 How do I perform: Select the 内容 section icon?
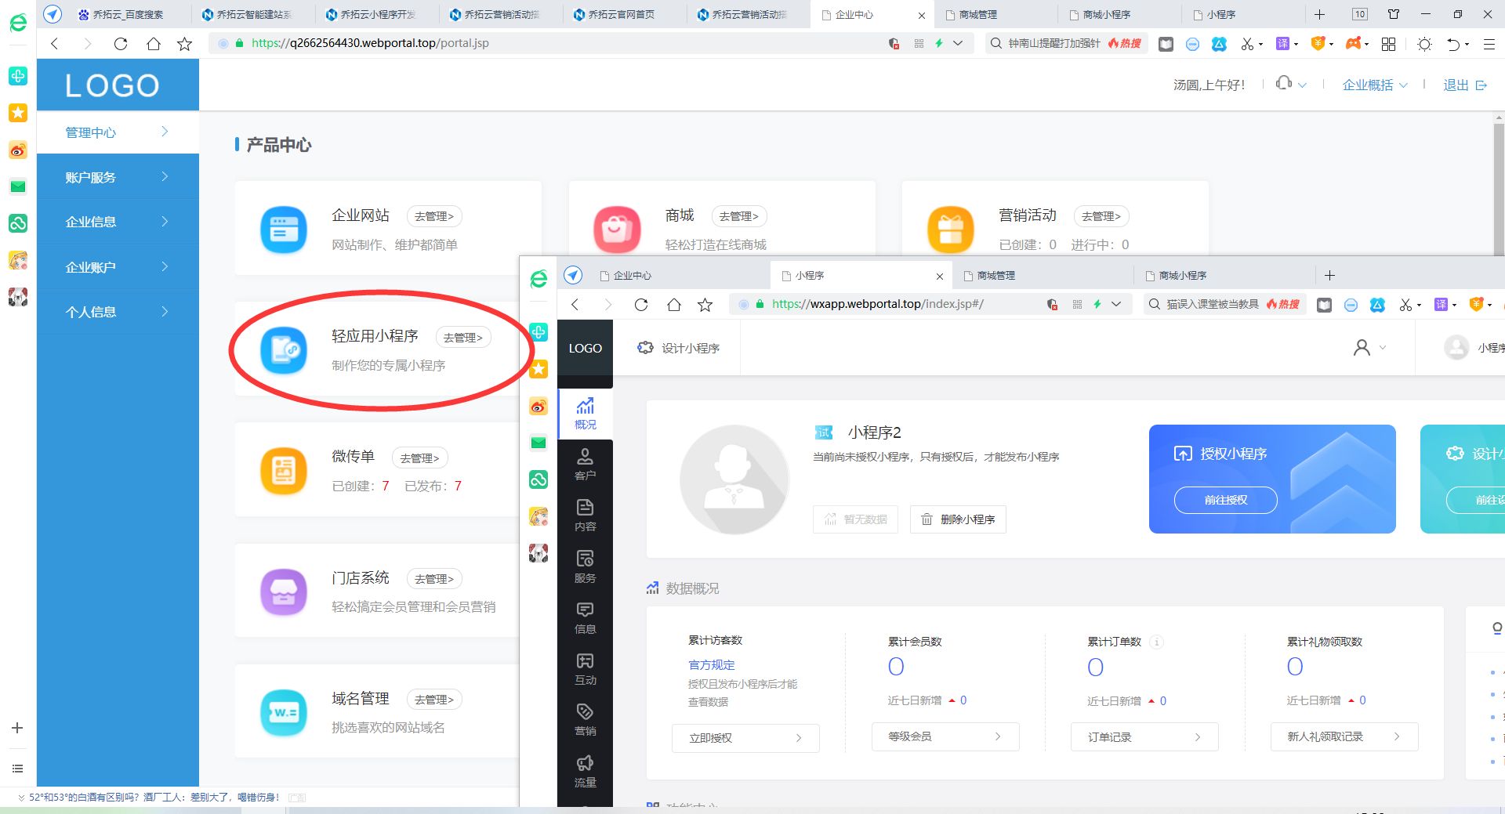pos(585,517)
